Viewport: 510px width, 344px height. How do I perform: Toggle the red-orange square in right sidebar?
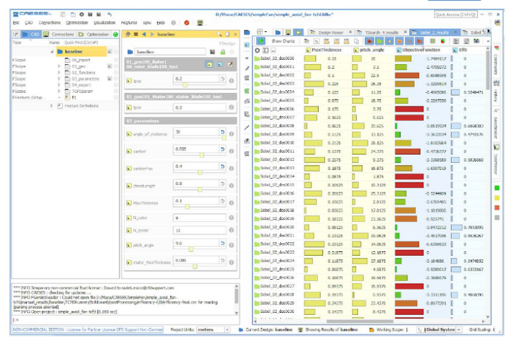496,208
